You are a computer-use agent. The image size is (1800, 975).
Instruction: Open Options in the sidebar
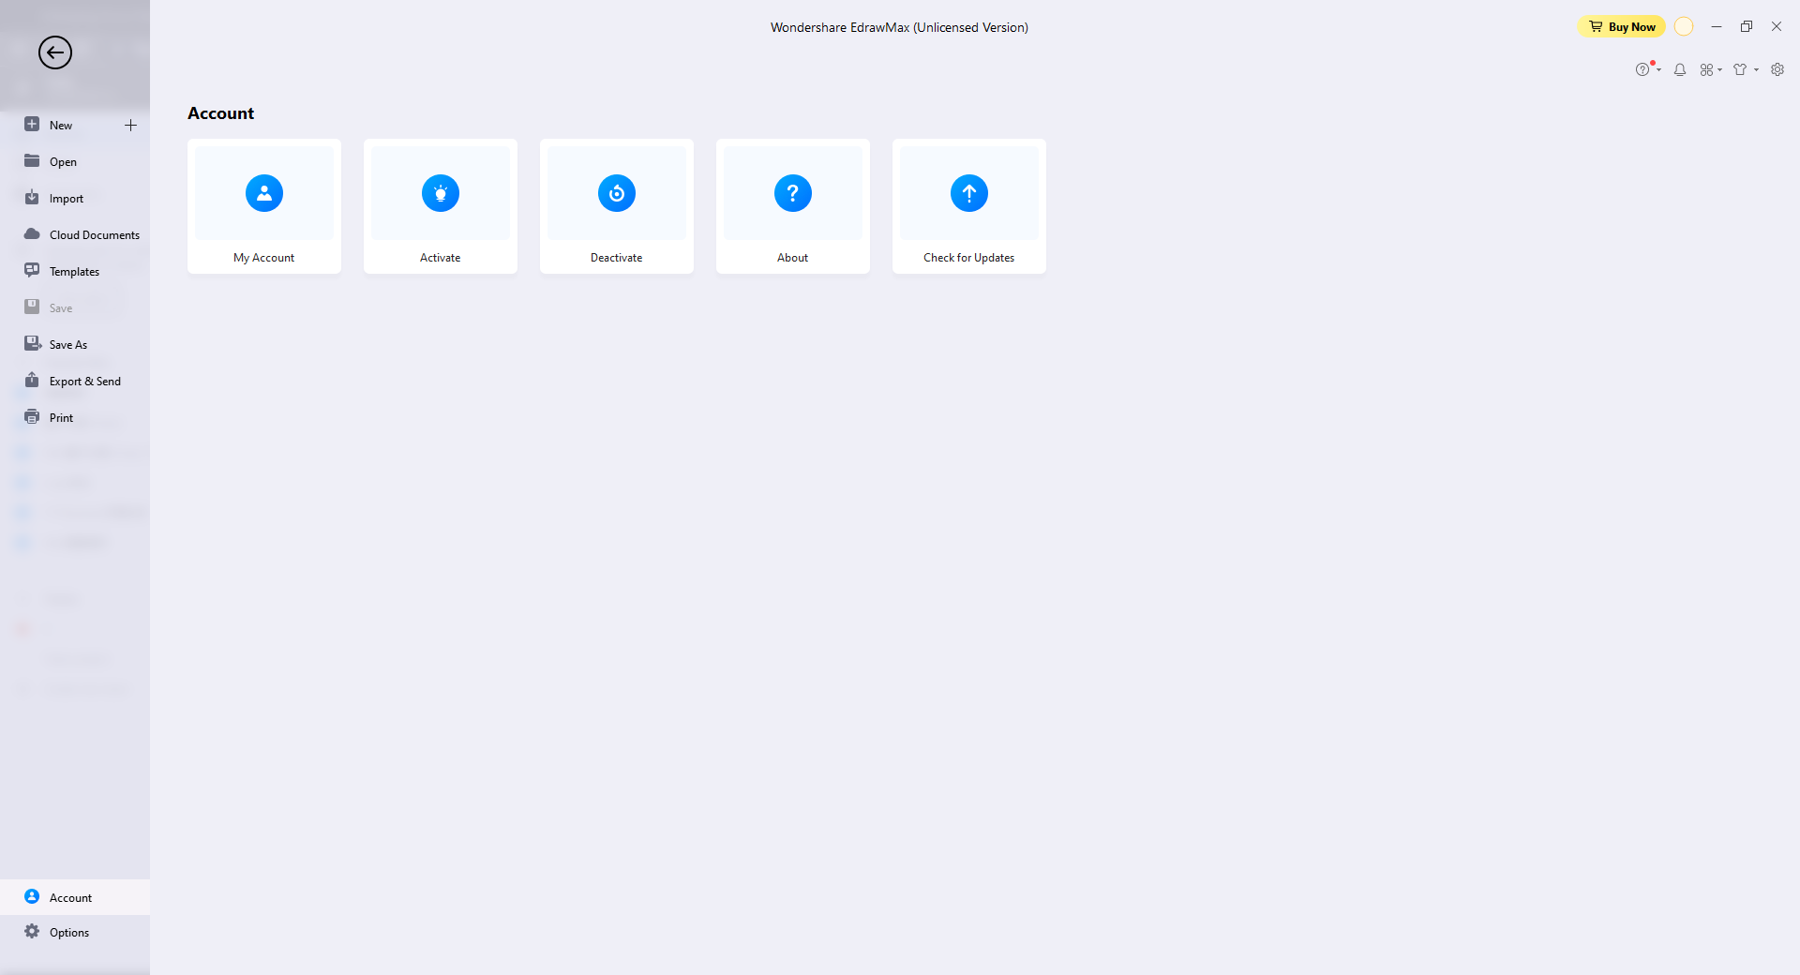(75, 932)
